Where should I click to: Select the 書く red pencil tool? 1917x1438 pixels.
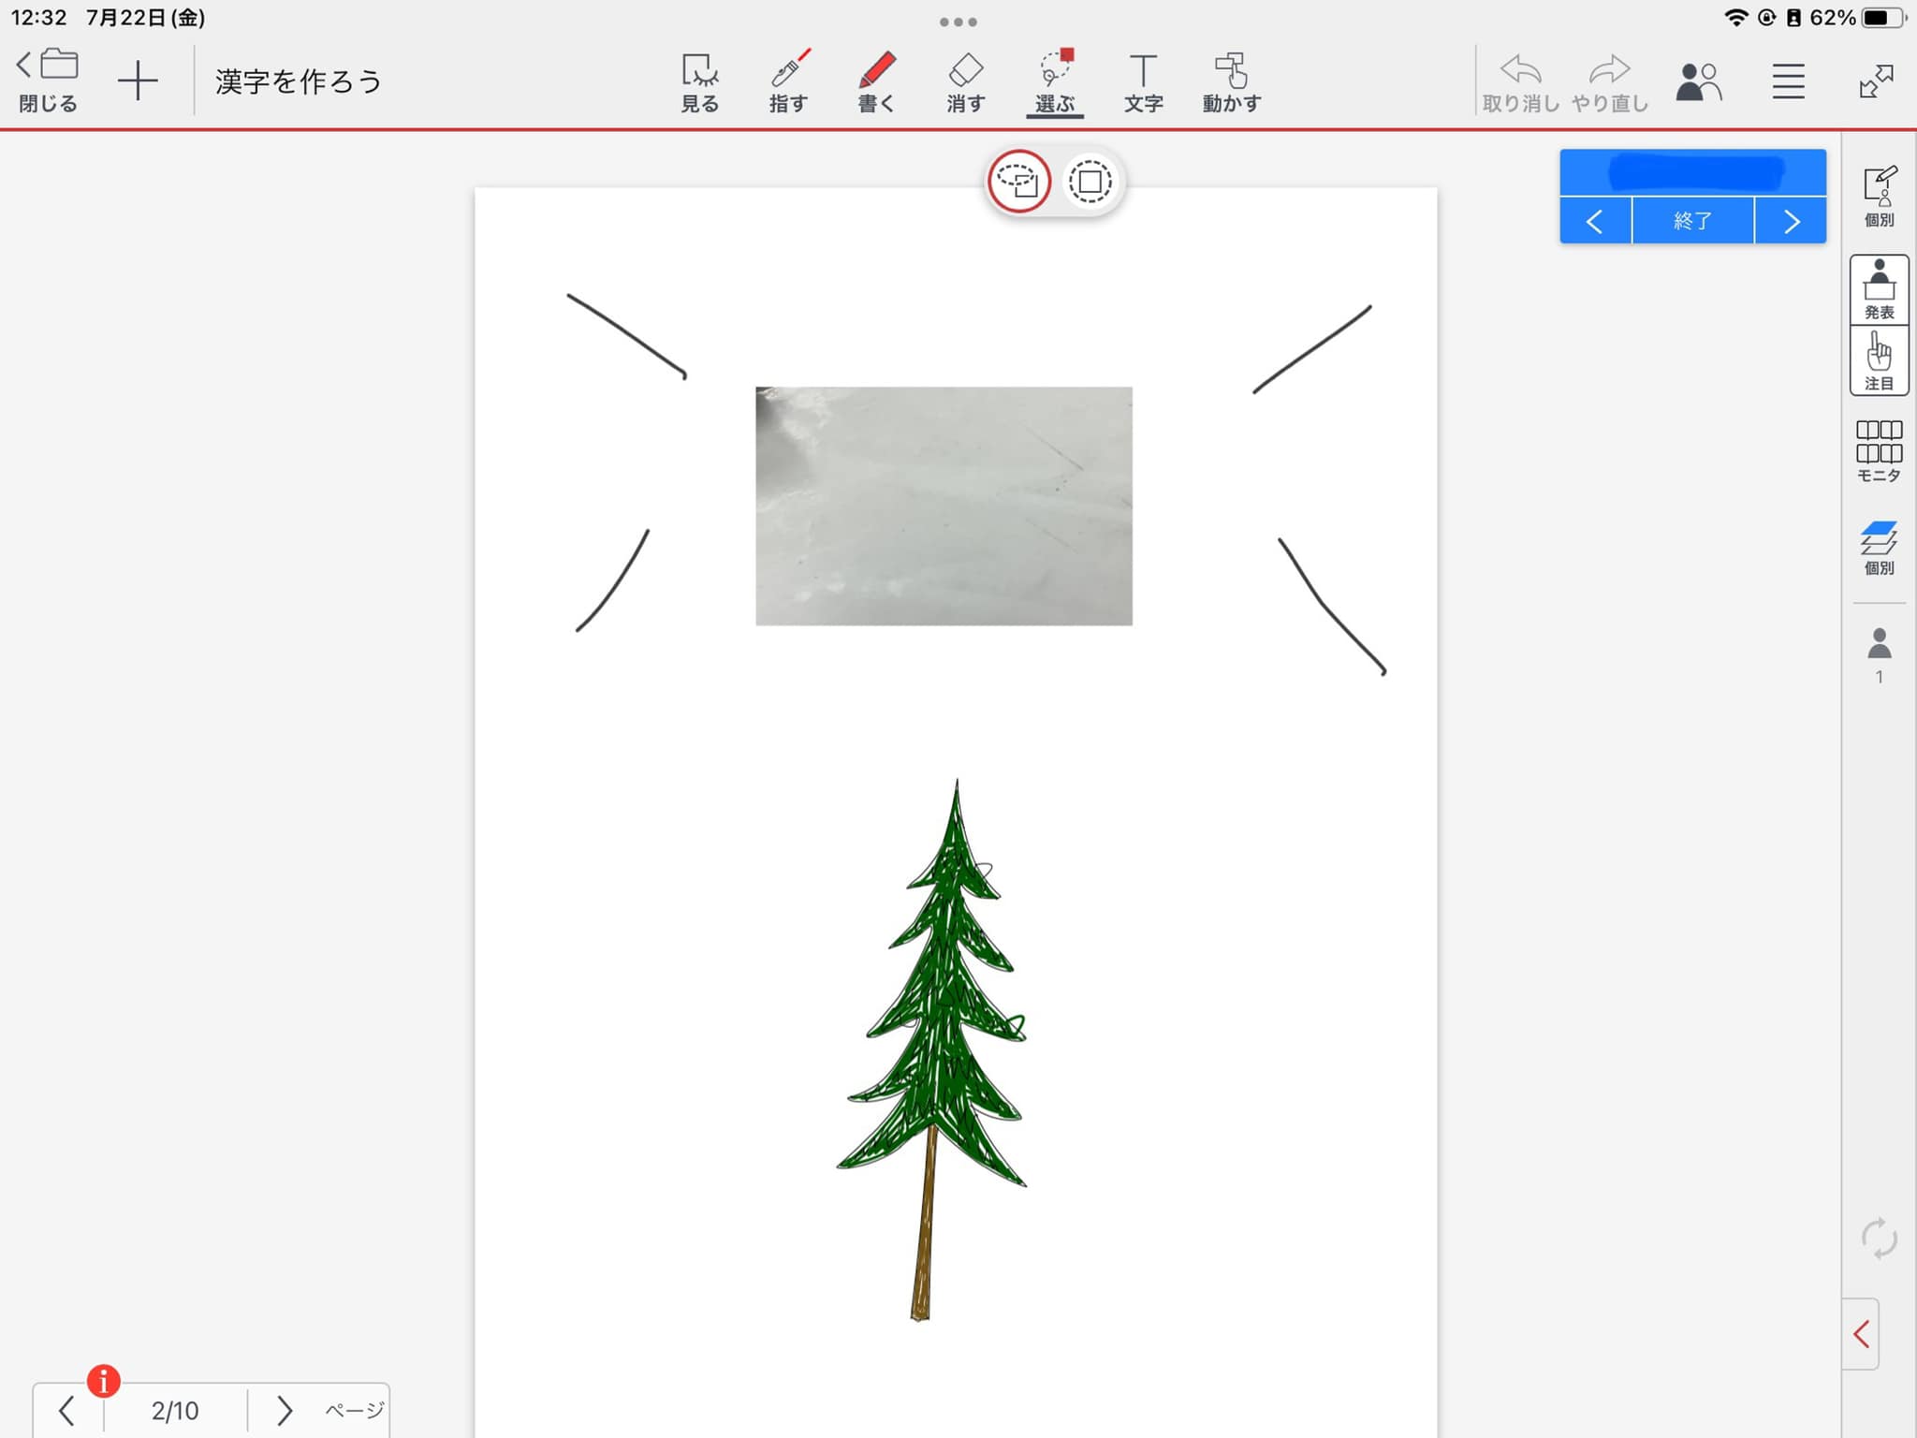click(x=876, y=82)
